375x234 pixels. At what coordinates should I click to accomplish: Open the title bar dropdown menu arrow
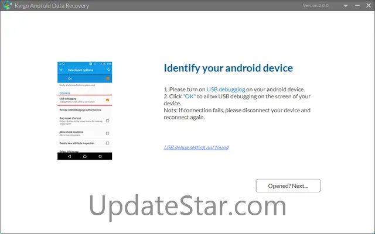(346, 6)
